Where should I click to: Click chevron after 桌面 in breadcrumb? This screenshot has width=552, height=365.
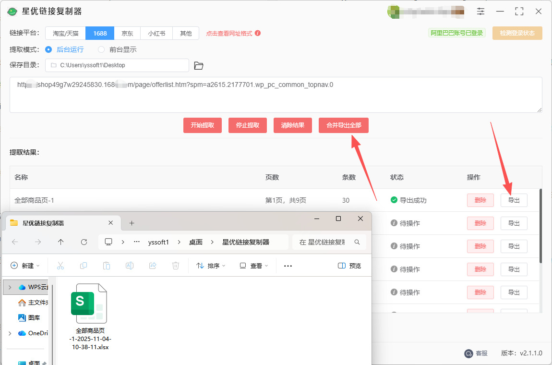[x=212, y=242]
